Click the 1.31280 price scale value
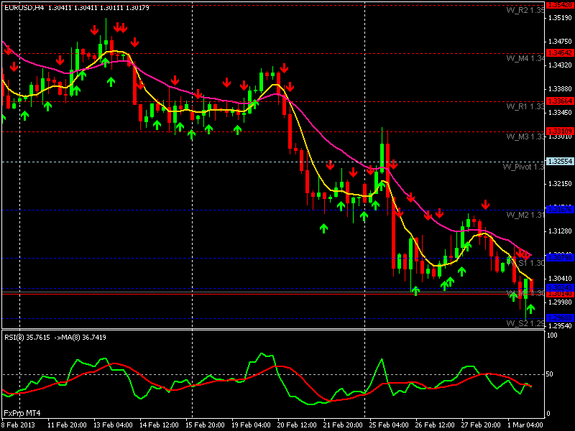 click(x=560, y=231)
